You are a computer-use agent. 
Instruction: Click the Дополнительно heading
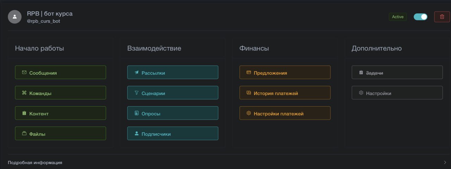pos(377,48)
